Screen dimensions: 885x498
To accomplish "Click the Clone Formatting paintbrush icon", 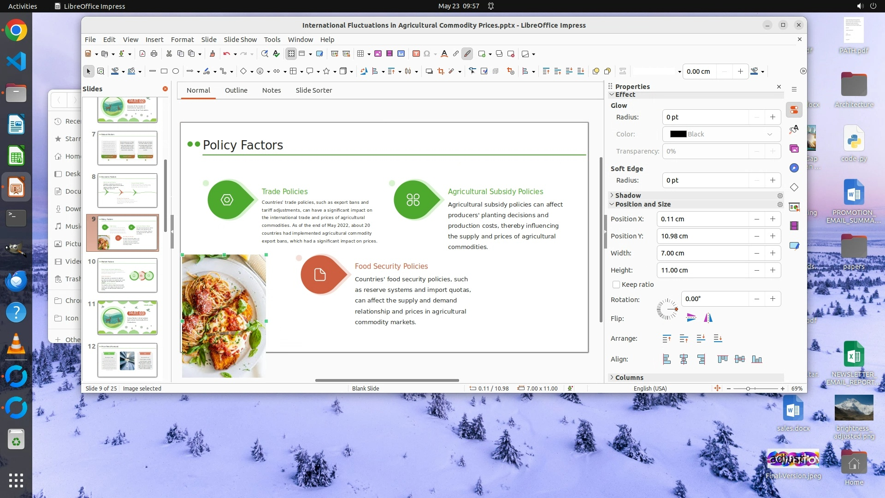I will point(212,54).
